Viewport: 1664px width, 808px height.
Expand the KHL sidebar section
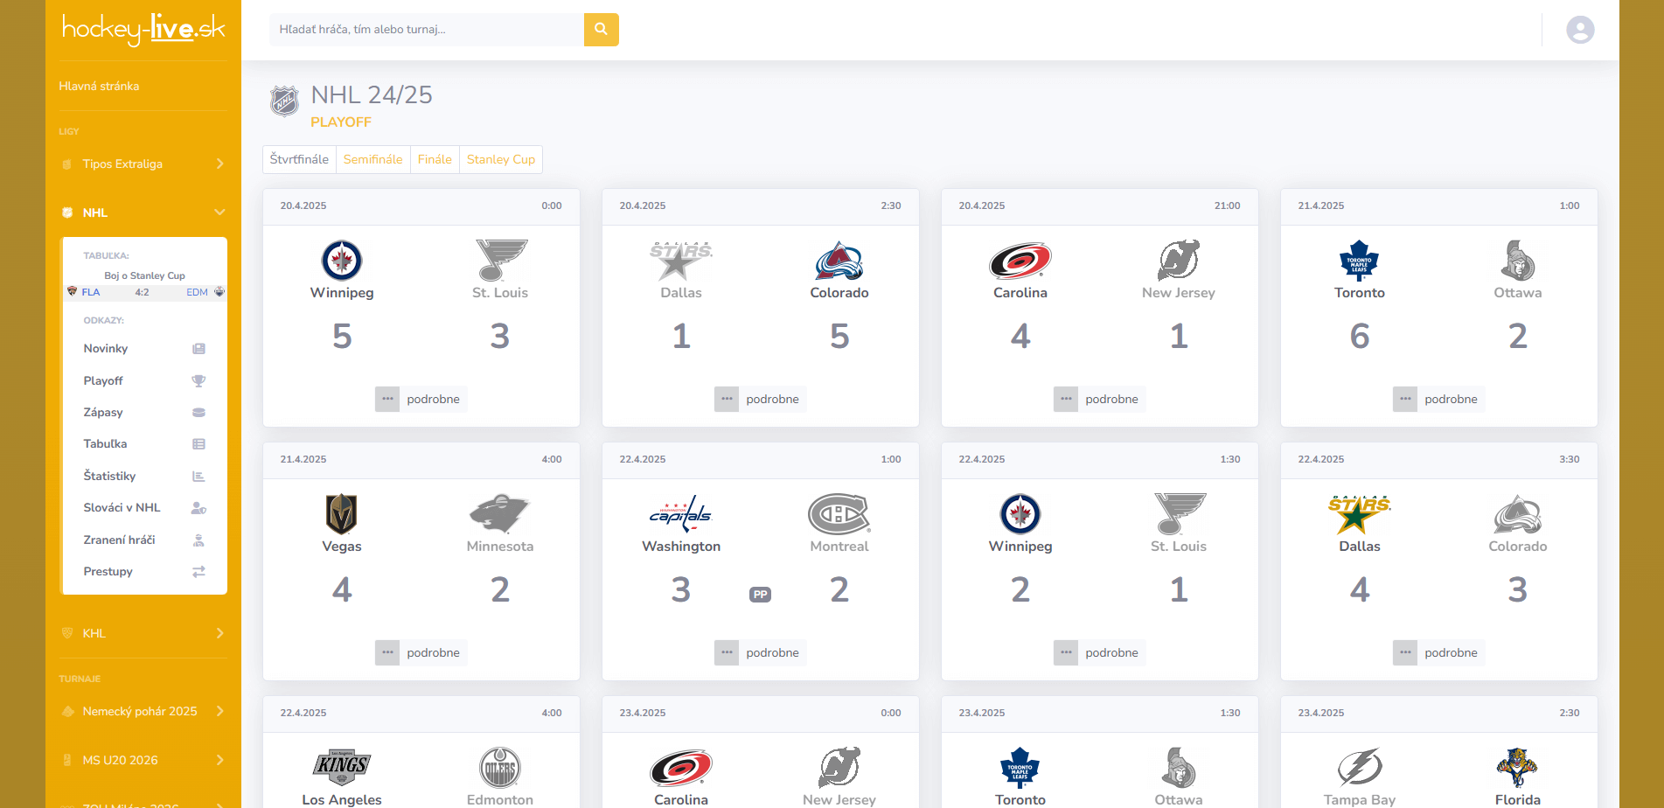tap(143, 633)
